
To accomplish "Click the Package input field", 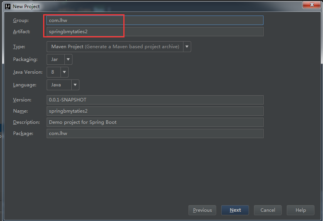I will coord(155,133).
